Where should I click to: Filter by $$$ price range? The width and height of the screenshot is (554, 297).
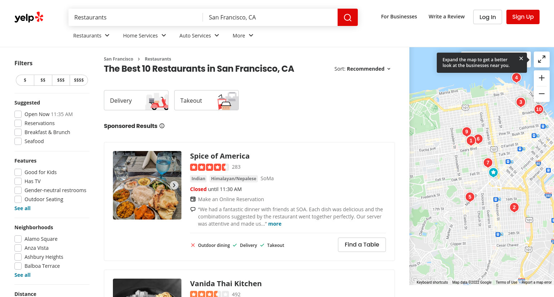pyautogui.click(x=61, y=80)
